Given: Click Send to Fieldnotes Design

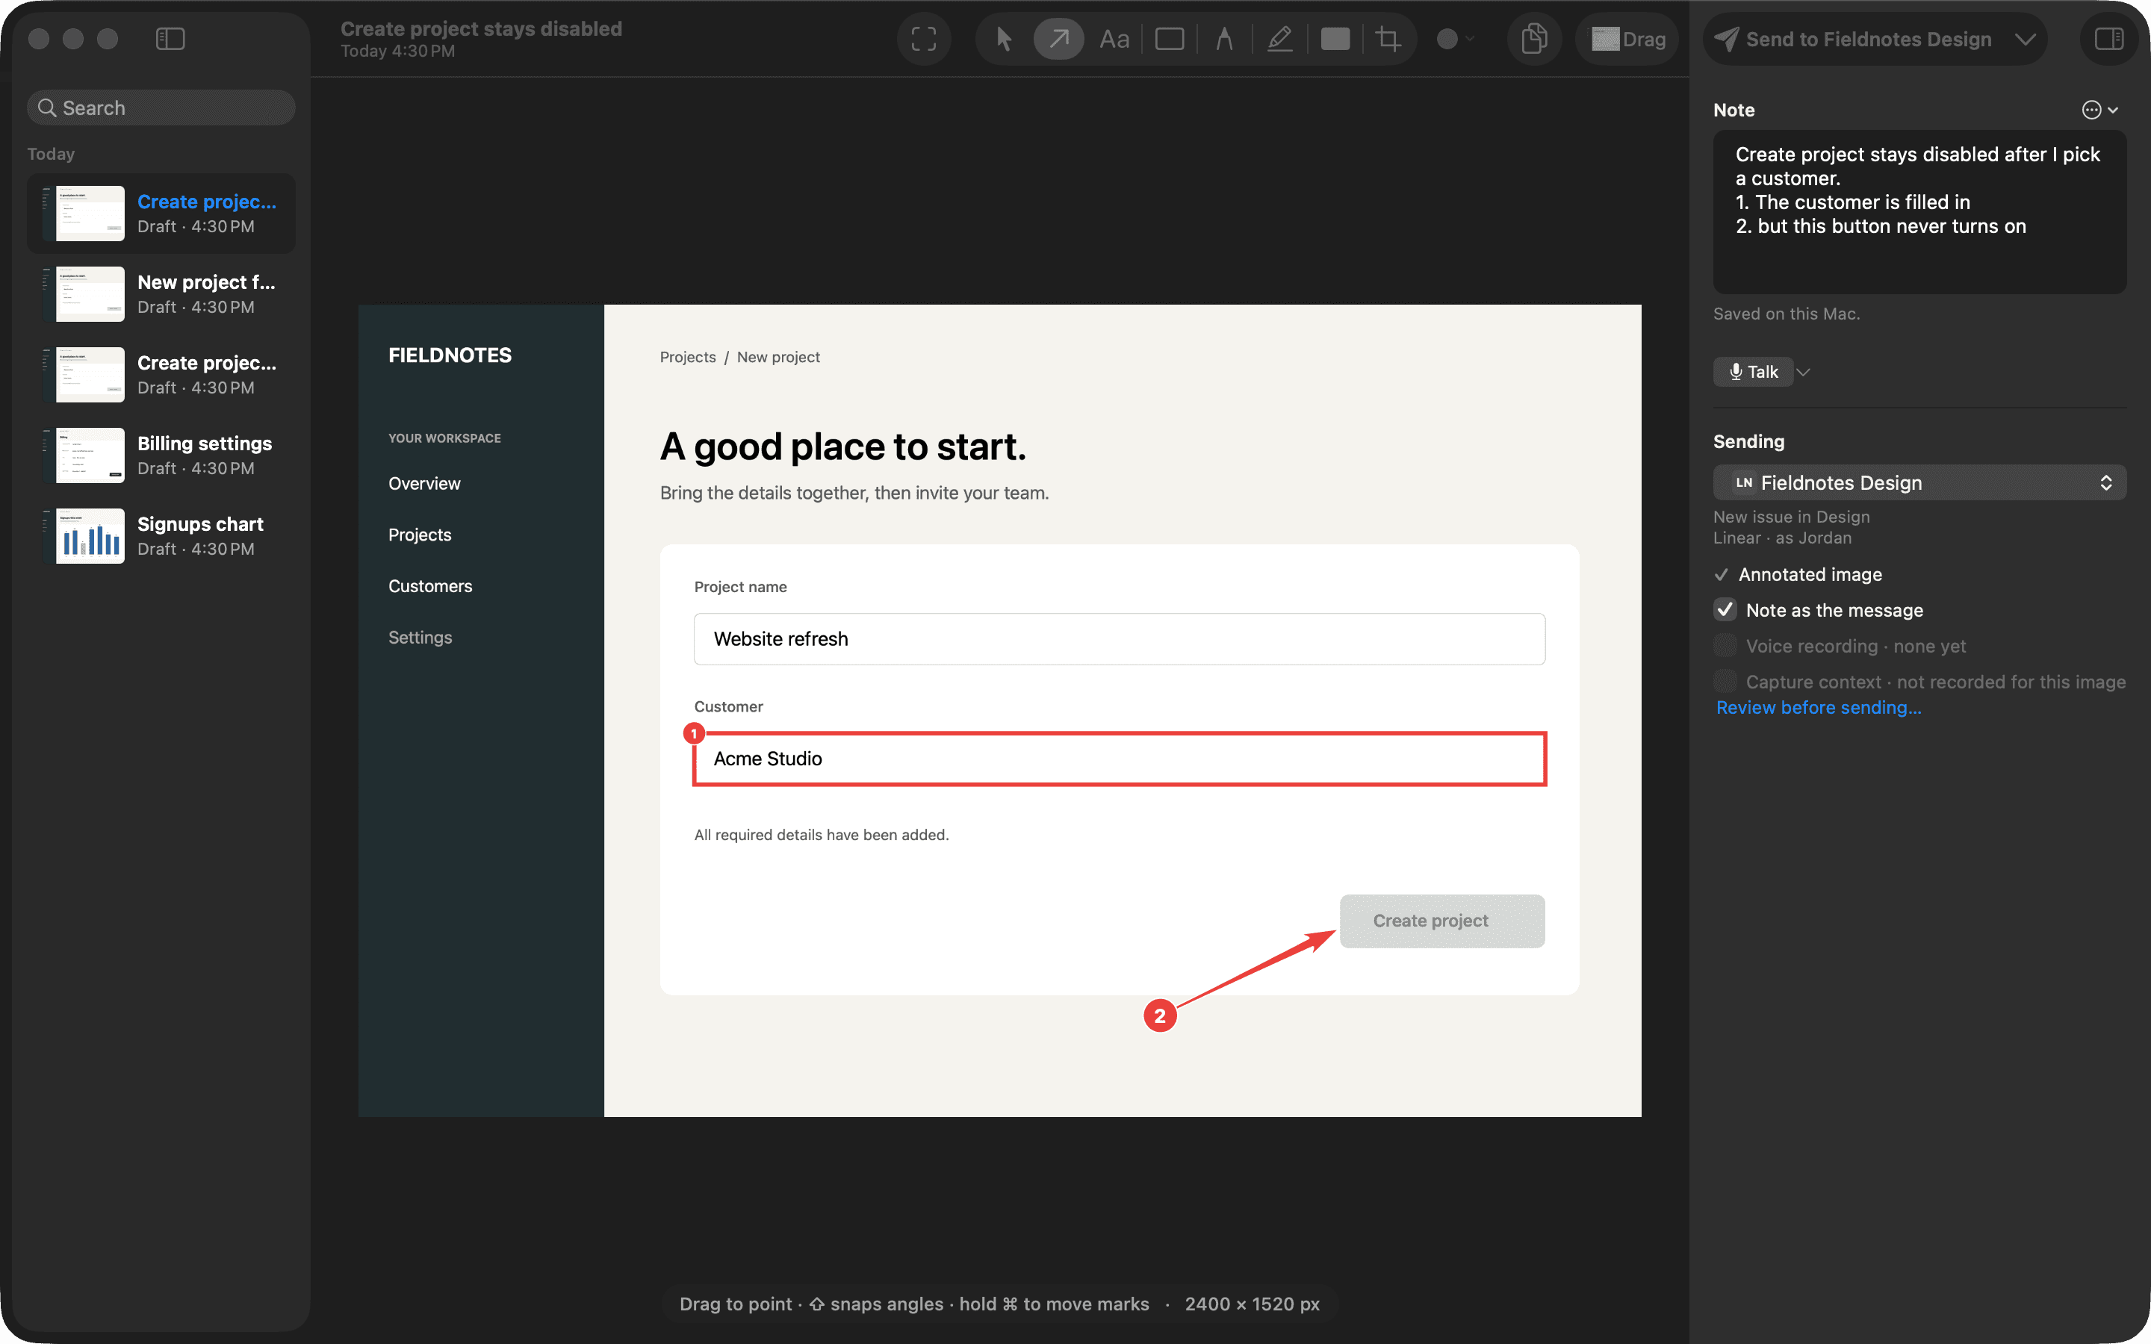Looking at the screenshot, I should 1853,39.
